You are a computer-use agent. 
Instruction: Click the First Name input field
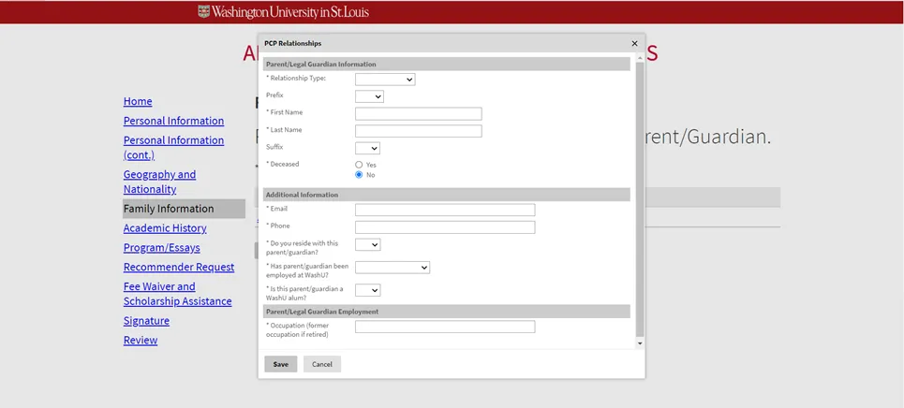click(418, 114)
